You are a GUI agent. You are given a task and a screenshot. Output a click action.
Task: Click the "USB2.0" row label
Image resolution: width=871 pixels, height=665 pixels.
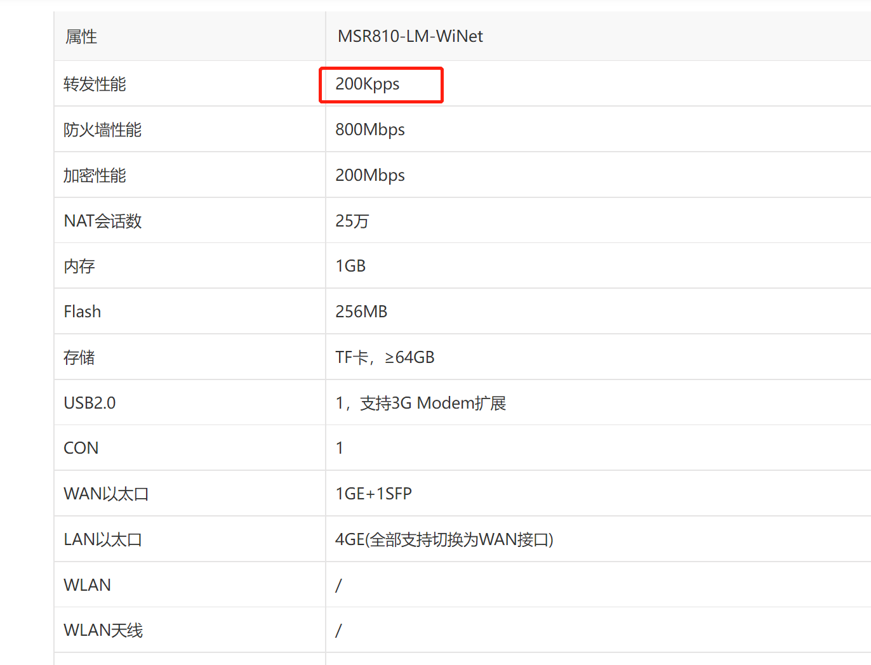(90, 403)
